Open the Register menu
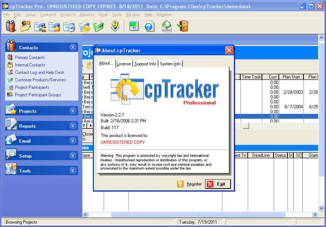The height and width of the screenshot is (227, 326). (164, 15)
